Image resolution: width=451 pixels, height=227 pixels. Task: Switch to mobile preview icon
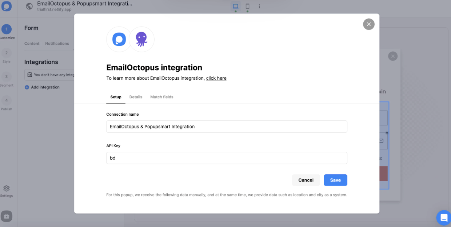tap(247, 6)
